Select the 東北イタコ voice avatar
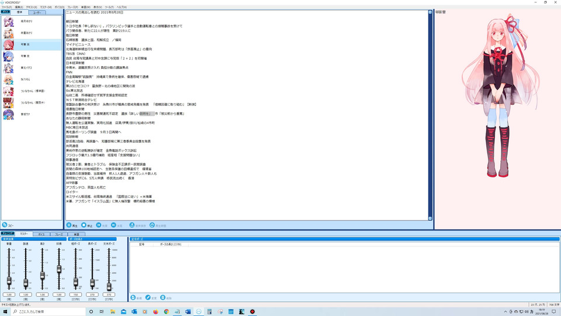This screenshot has width=561, height=316. (9, 68)
